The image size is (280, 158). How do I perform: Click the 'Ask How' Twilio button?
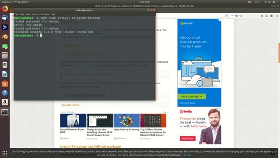[188, 139]
